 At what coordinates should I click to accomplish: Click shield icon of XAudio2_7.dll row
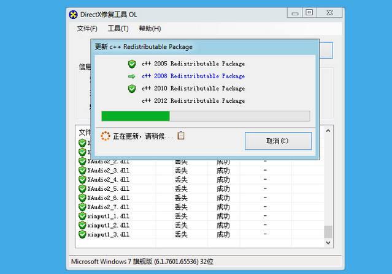tap(82, 207)
